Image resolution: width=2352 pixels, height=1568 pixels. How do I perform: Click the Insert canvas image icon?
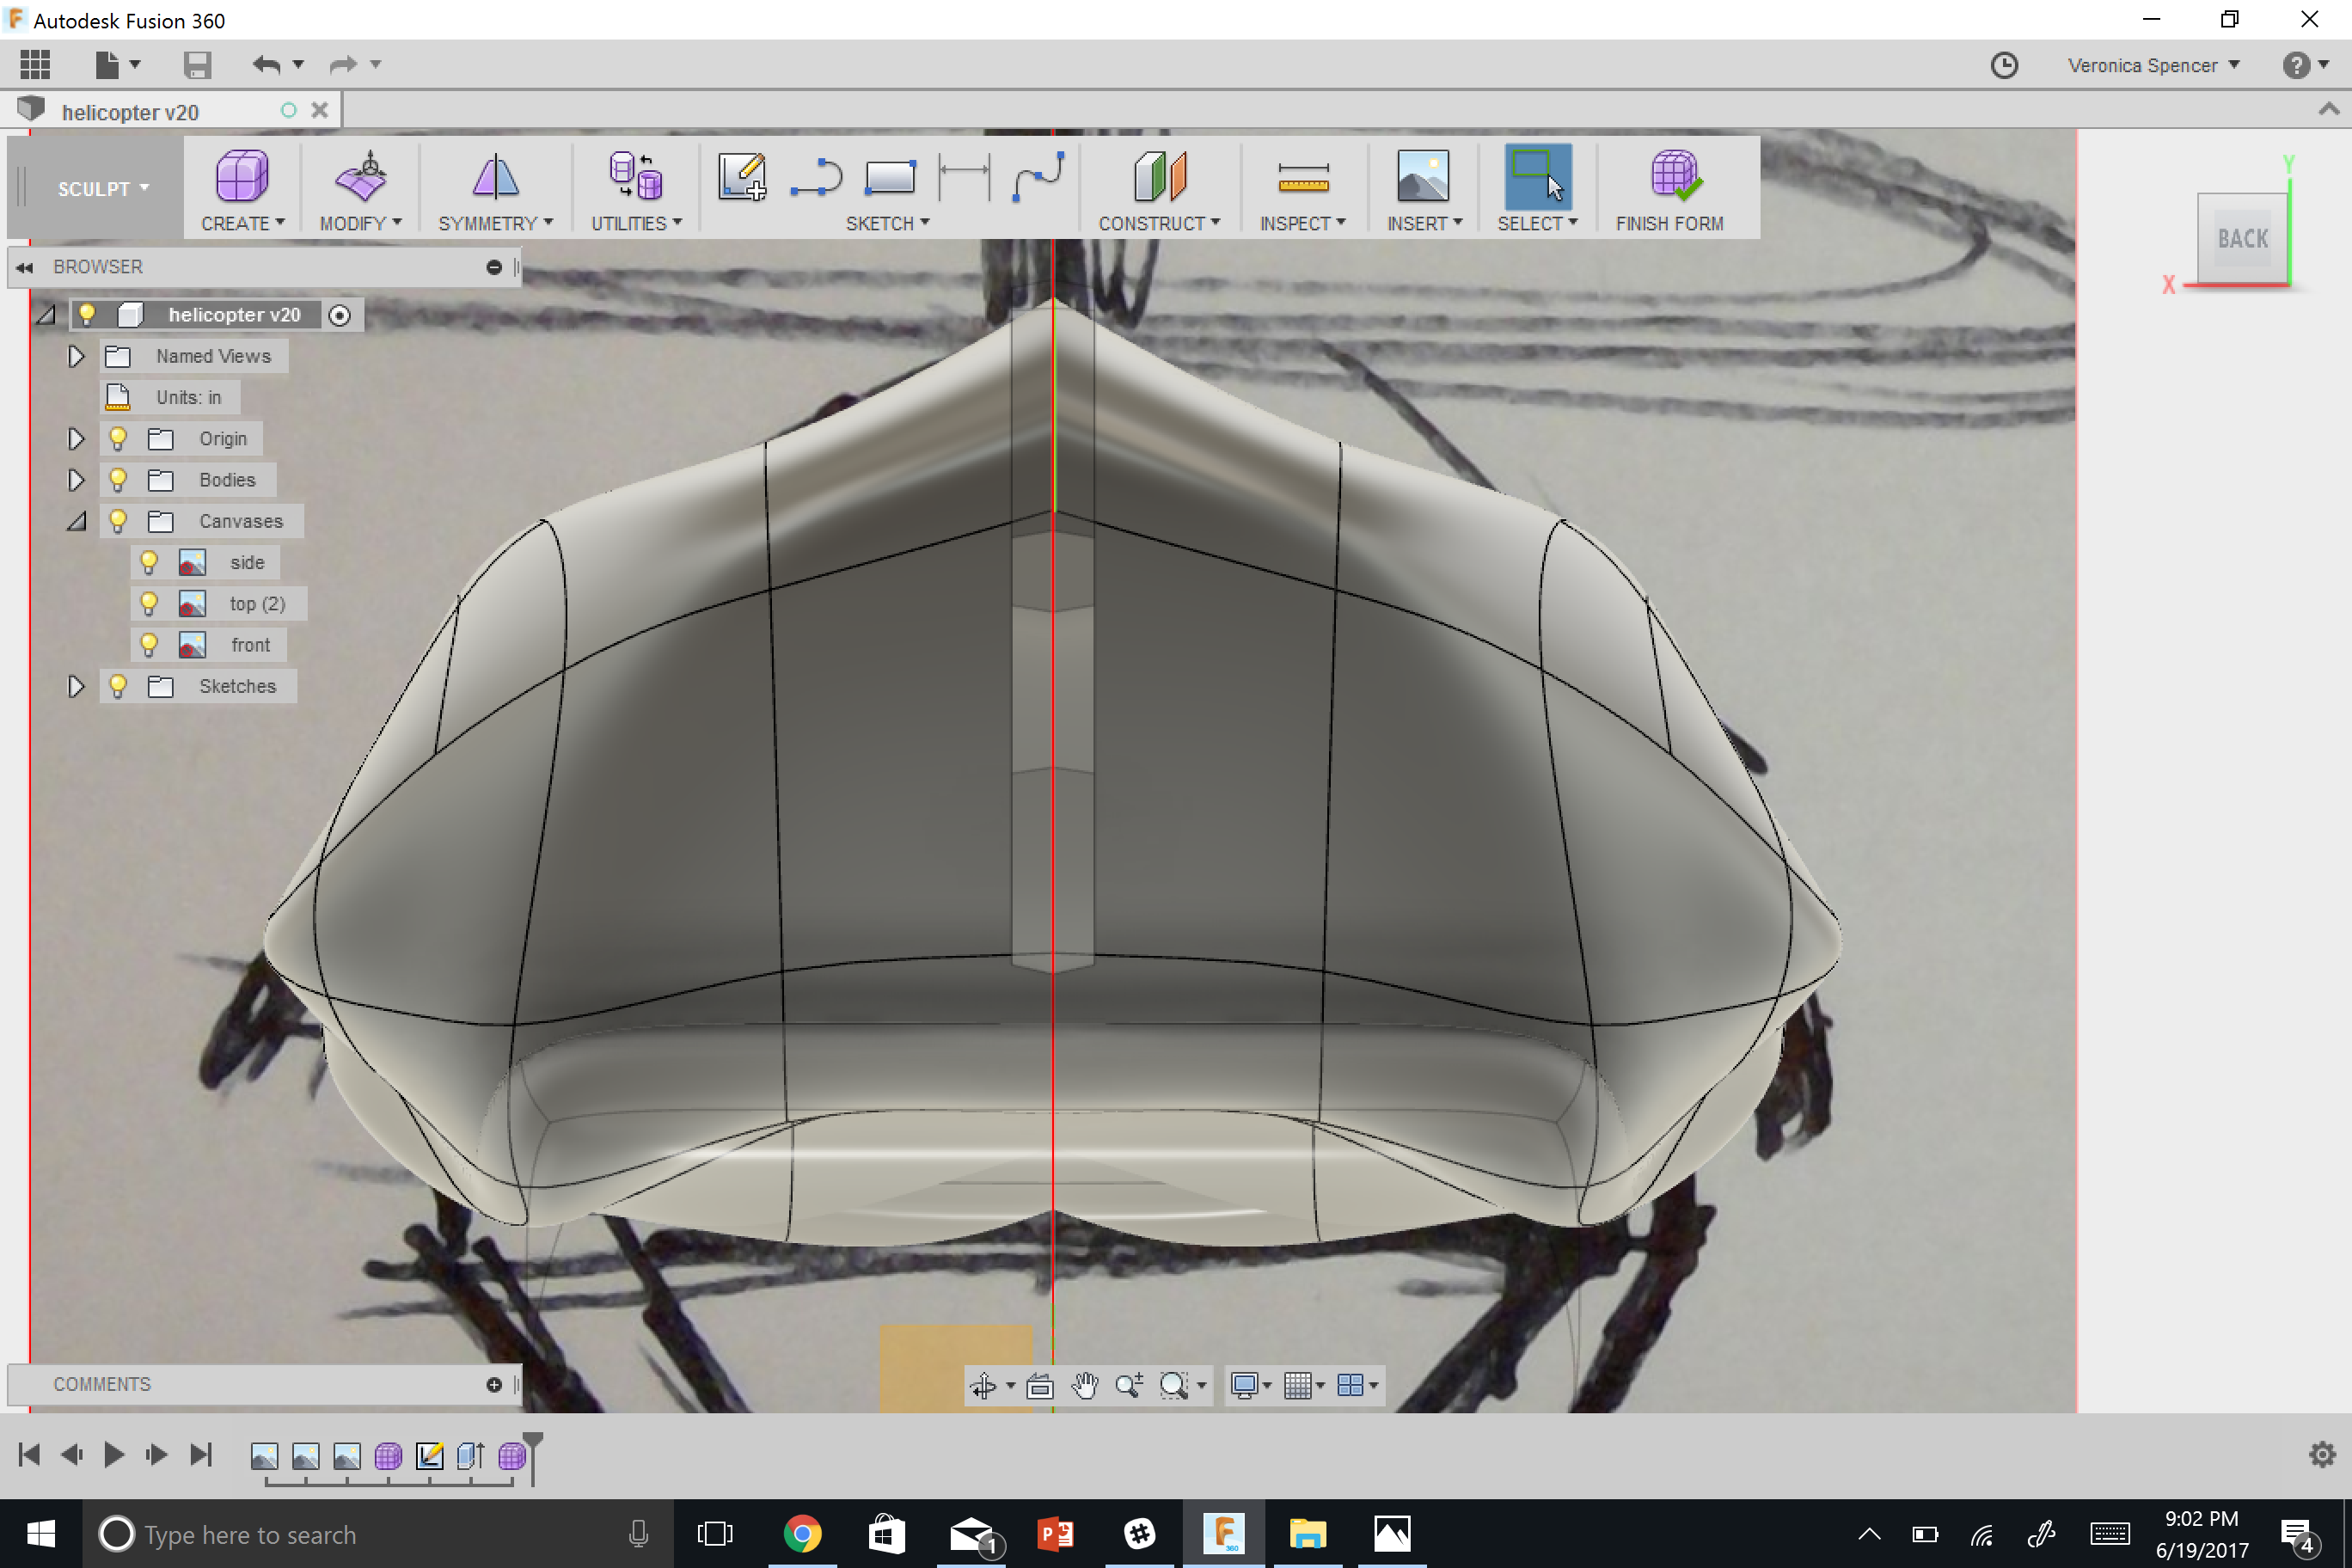tap(1423, 176)
